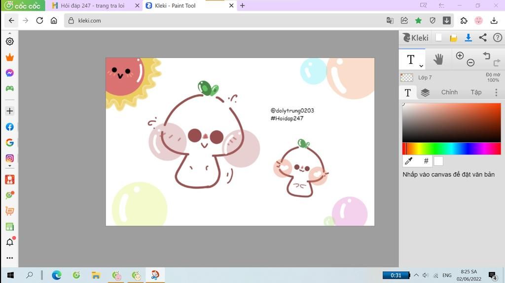This screenshot has width=505, height=283.
Task: Open a new browser tab
Action: [243, 5]
